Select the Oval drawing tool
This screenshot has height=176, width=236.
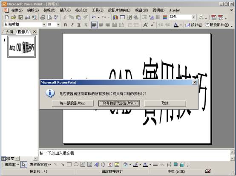point(76,165)
